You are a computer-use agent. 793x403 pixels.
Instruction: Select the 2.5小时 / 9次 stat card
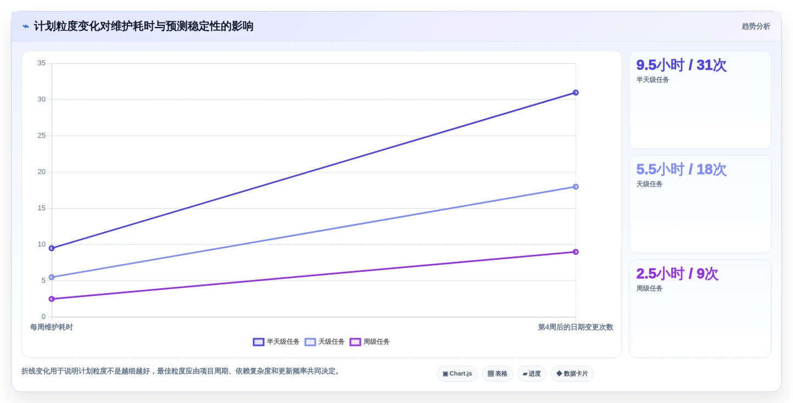pos(700,309)
